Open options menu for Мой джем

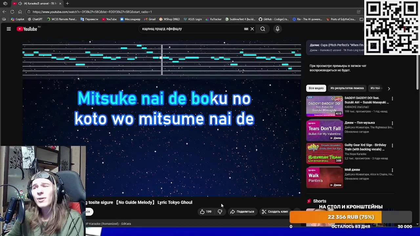click(392, 170)
